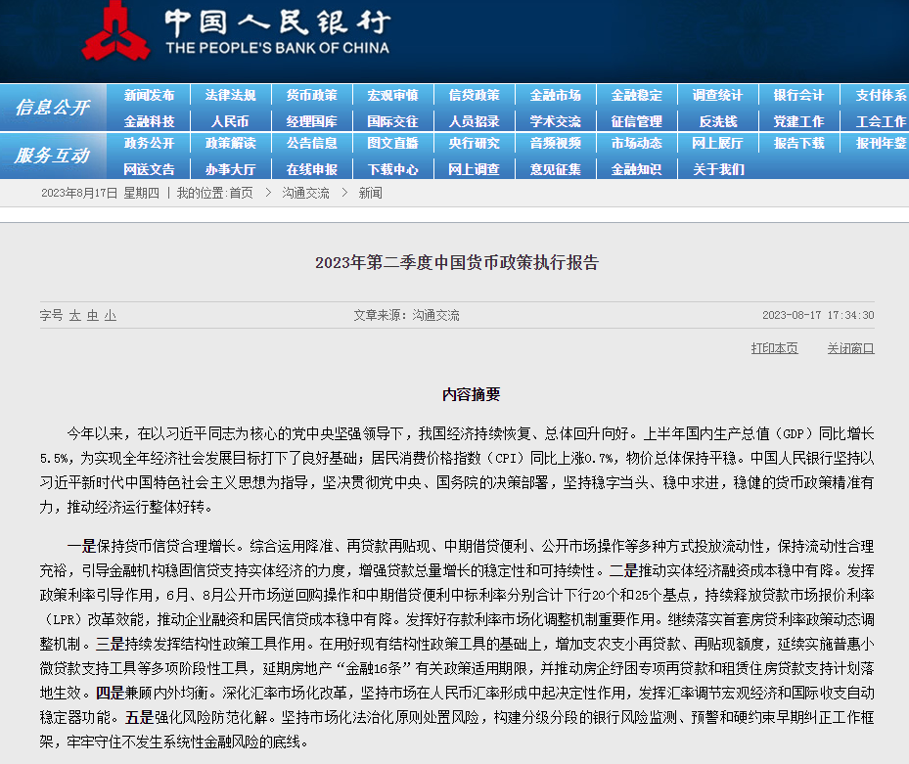This screenshot has width=909, height=764.
Task: Visit 关于我们 page
Action: 719,169
